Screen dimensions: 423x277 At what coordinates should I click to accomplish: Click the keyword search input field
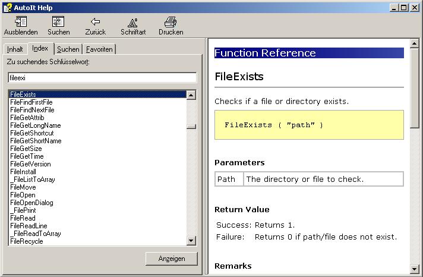point(102,77)
